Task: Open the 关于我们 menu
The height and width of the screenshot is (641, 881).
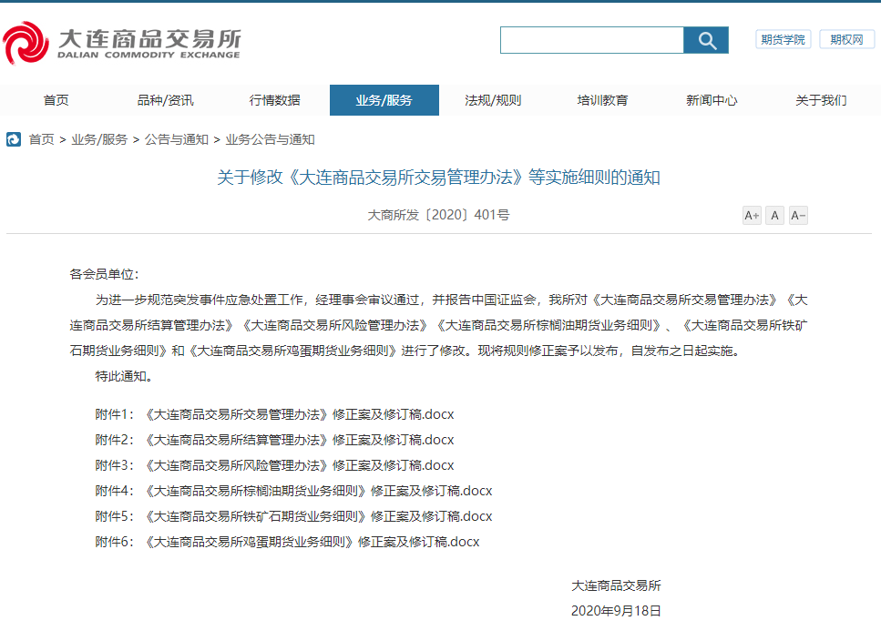Action: (821, 100)
